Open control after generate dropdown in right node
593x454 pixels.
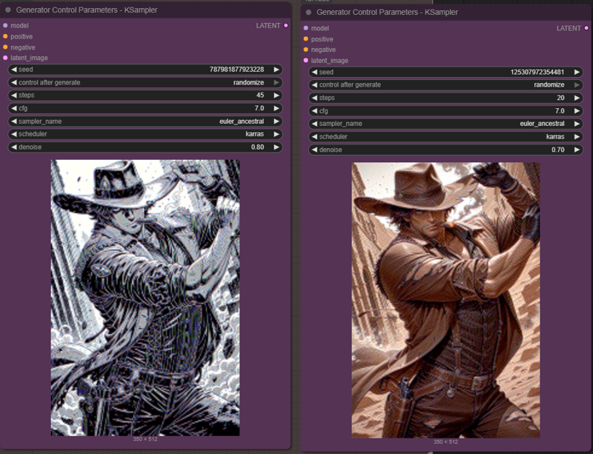click(445, 85)
